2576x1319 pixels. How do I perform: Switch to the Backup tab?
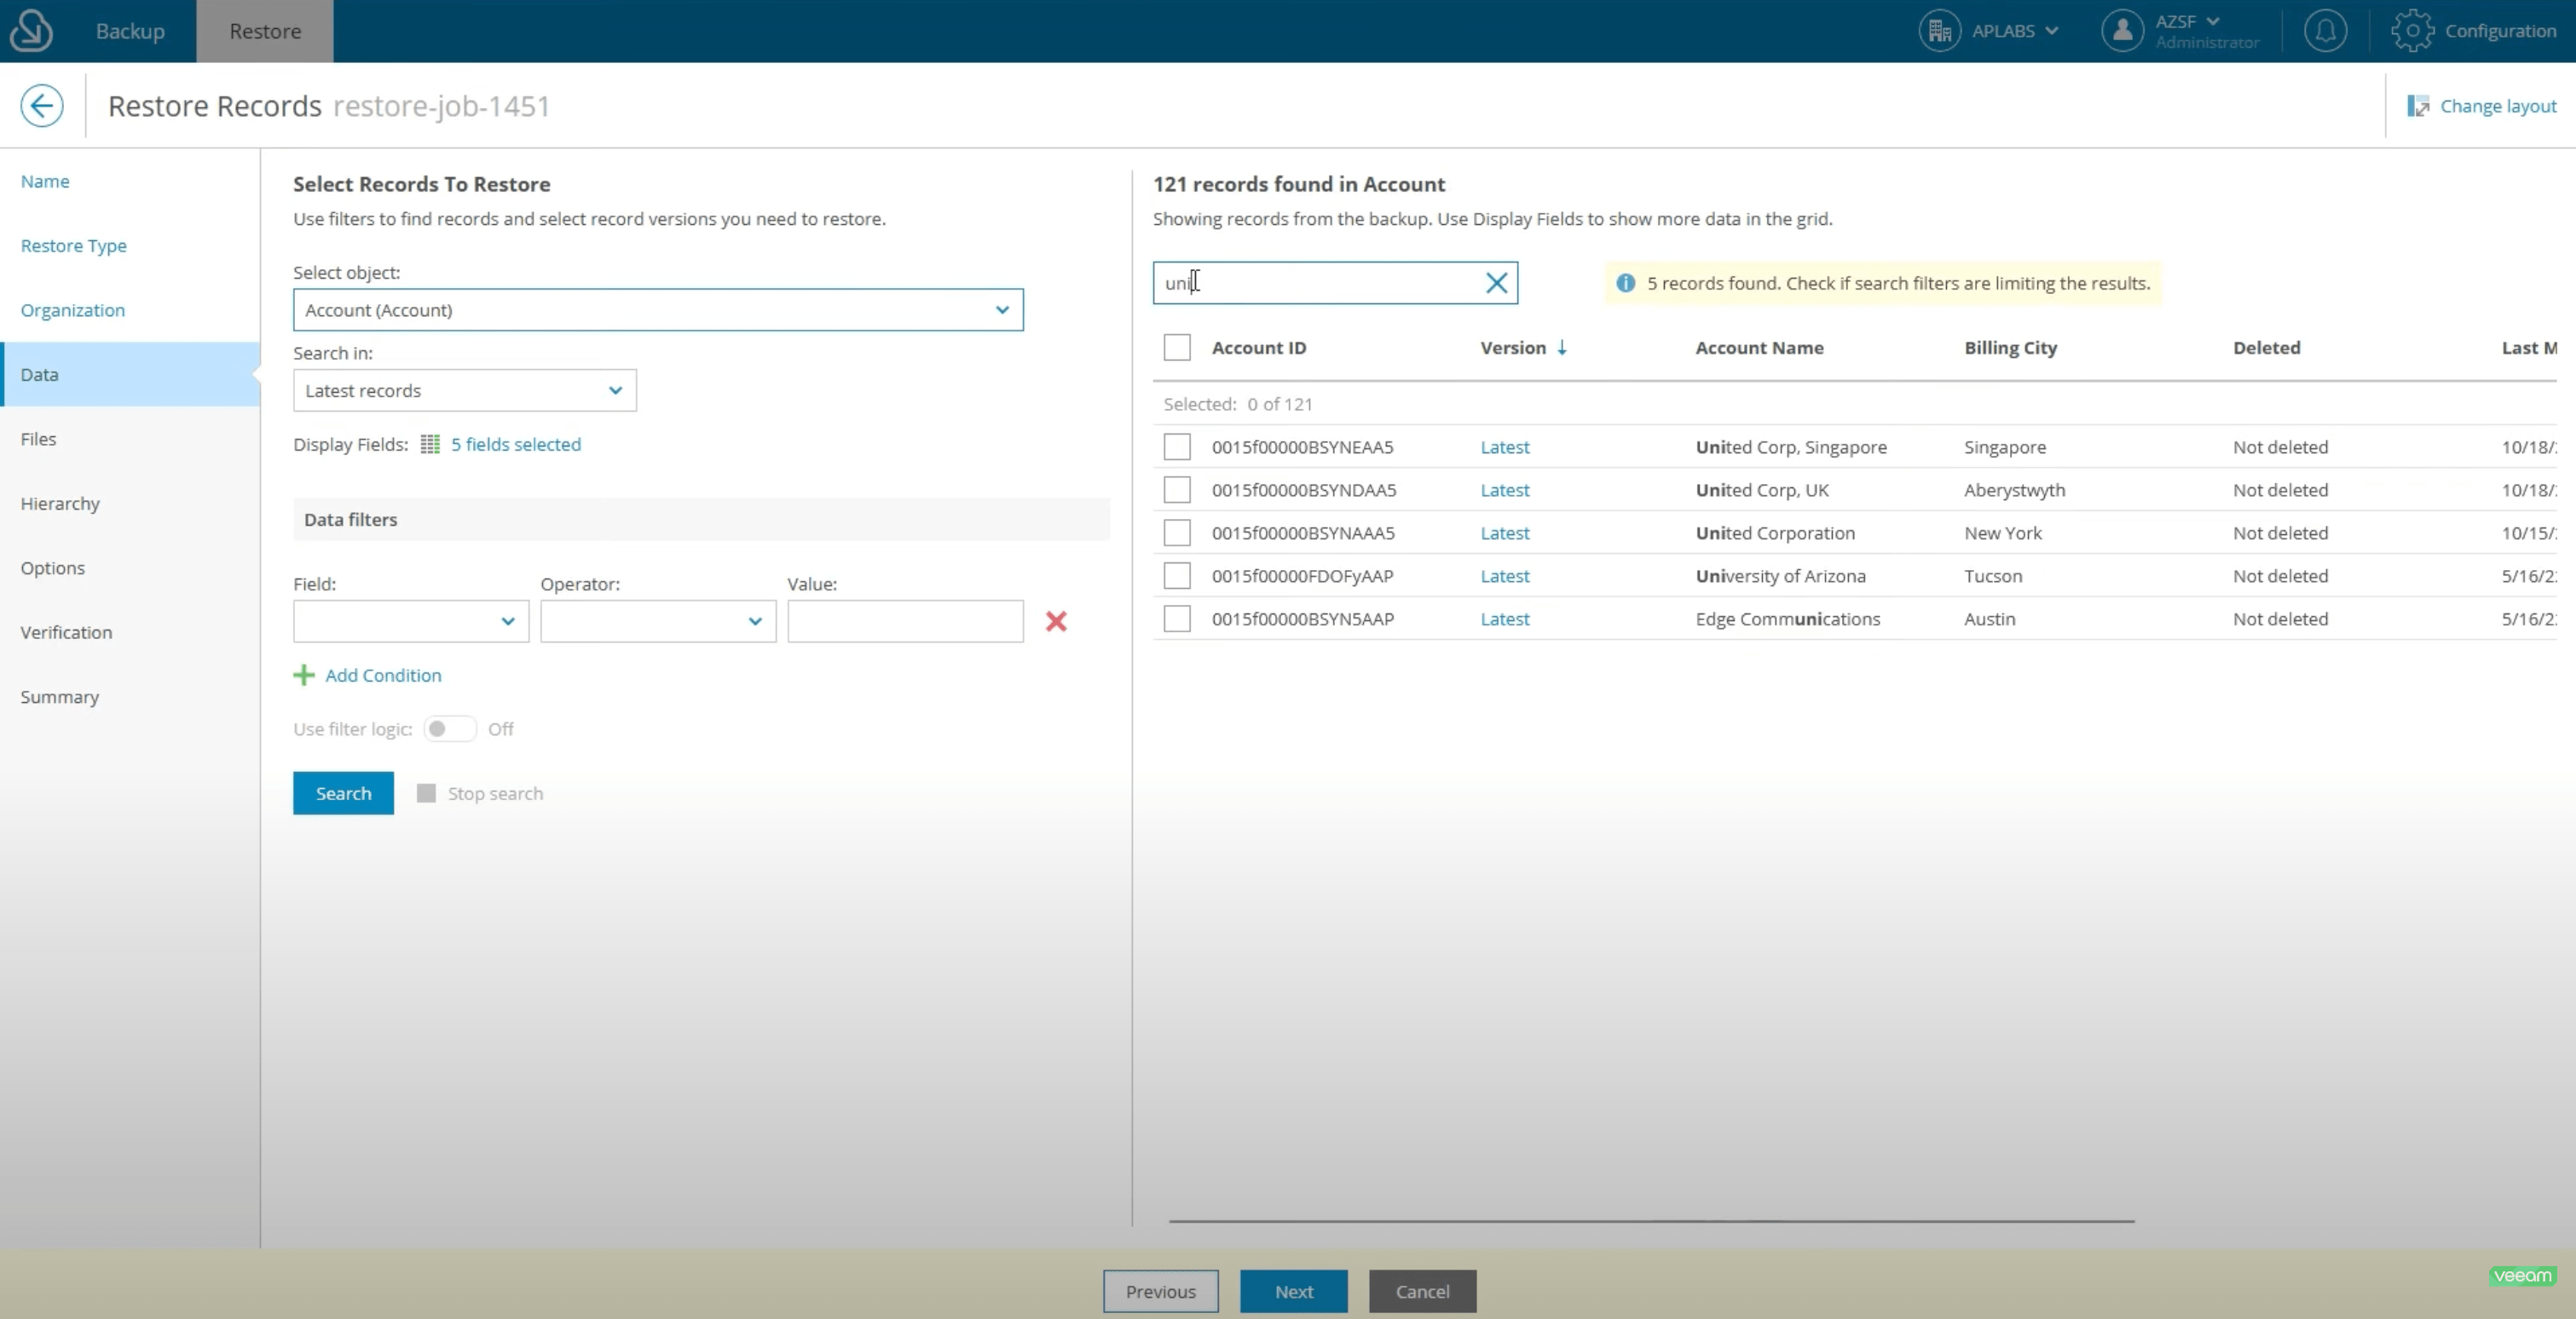pos(130,31)
